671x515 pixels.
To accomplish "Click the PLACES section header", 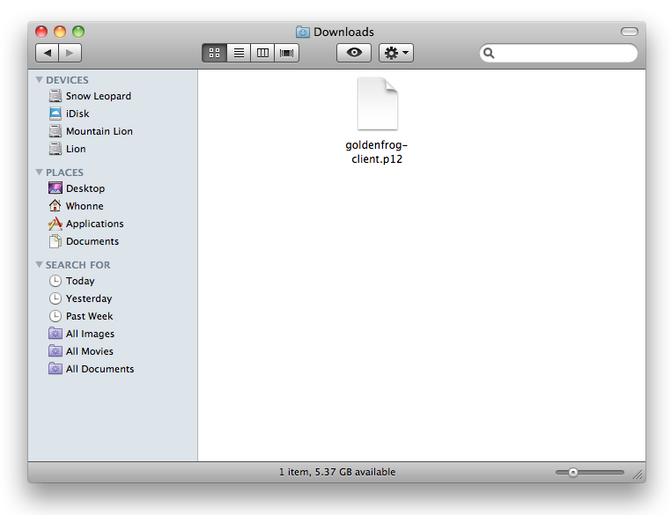I will point(64,173).
